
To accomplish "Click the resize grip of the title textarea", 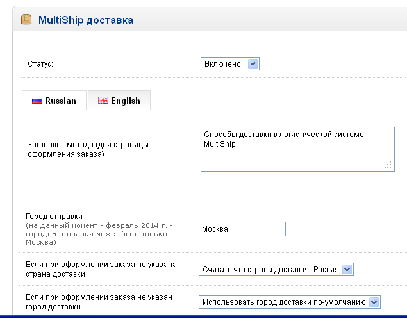I will click(x=388, y=165).
